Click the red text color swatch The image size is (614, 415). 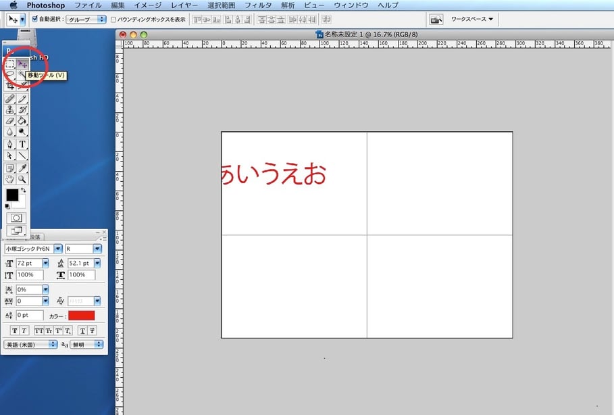(x=81, y=316)
